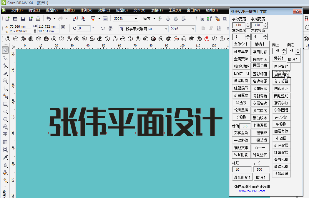
Task: Select the Eyedropper tool
Action: point(5,157)
